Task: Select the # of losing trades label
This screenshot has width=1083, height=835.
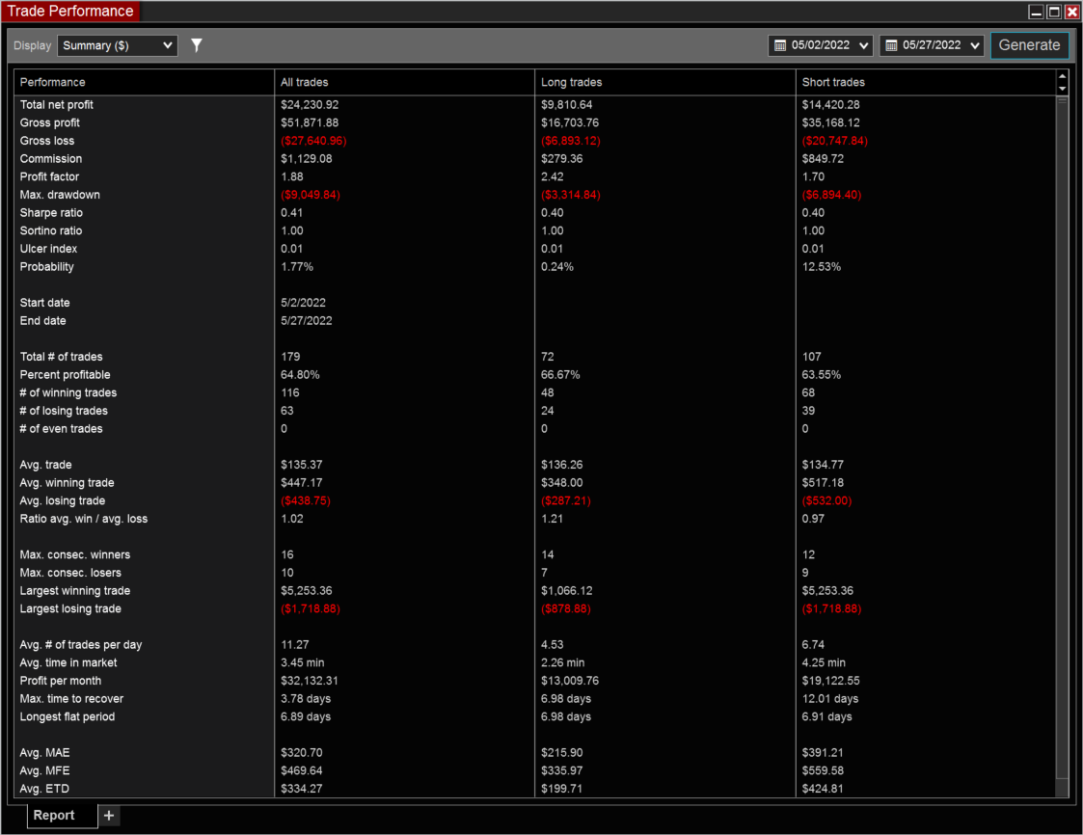Action: point(64,410)
